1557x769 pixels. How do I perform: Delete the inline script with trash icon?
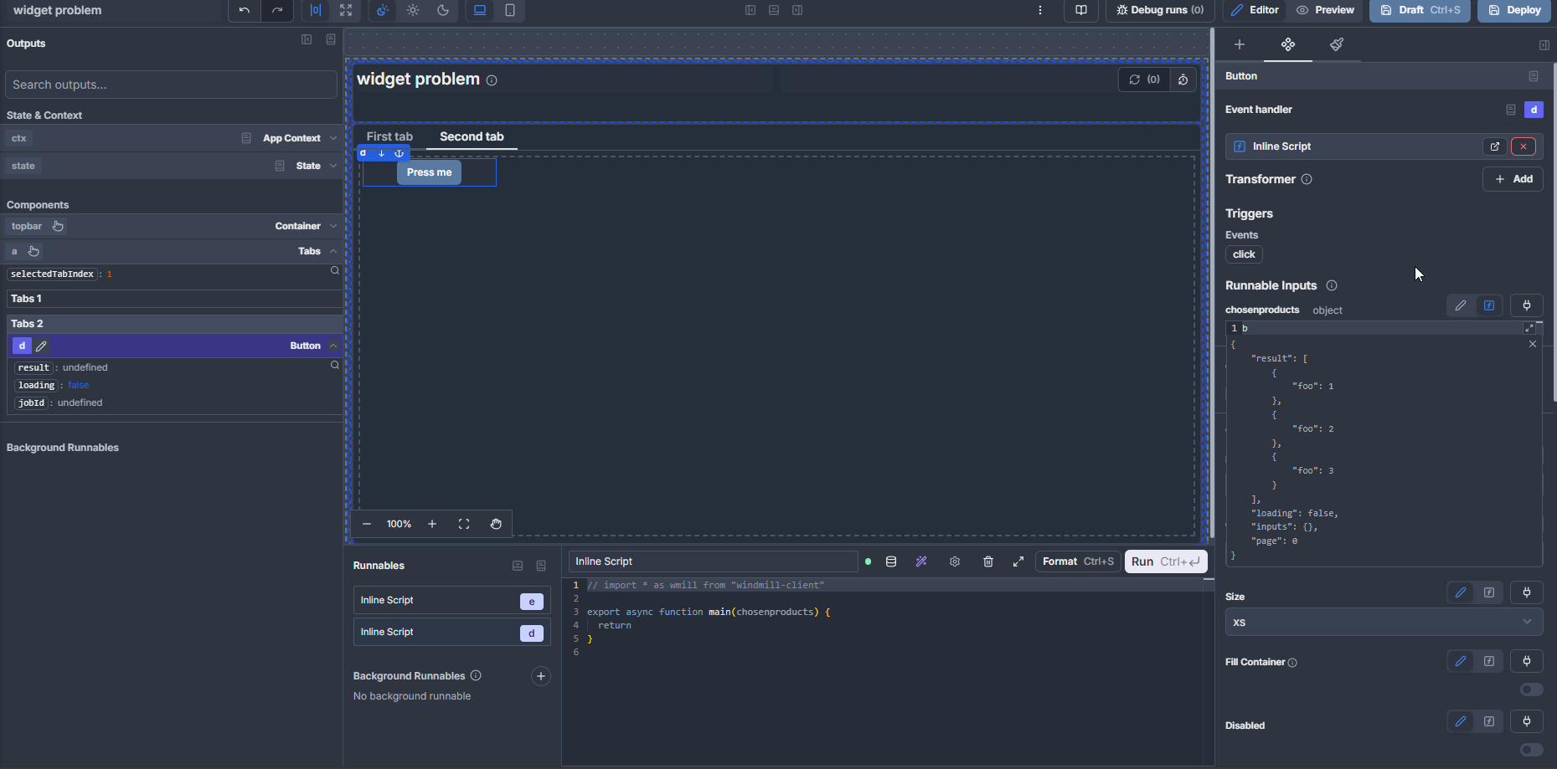(x=988, y=561)
